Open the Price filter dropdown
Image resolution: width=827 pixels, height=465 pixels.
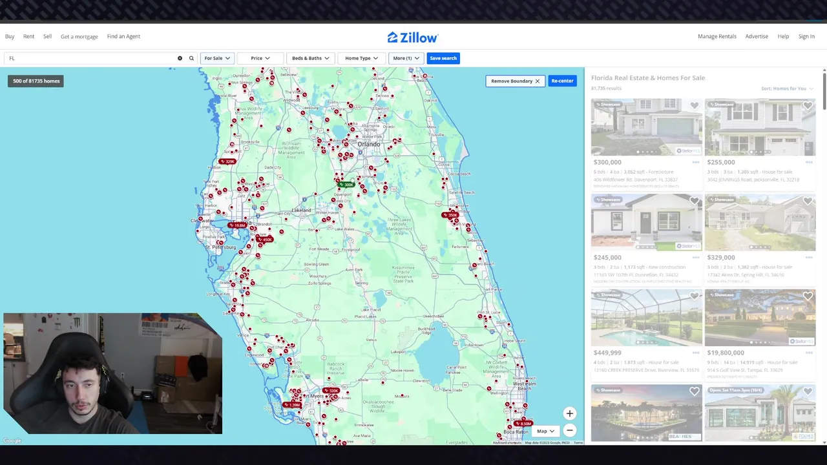(x=260, y=58)
